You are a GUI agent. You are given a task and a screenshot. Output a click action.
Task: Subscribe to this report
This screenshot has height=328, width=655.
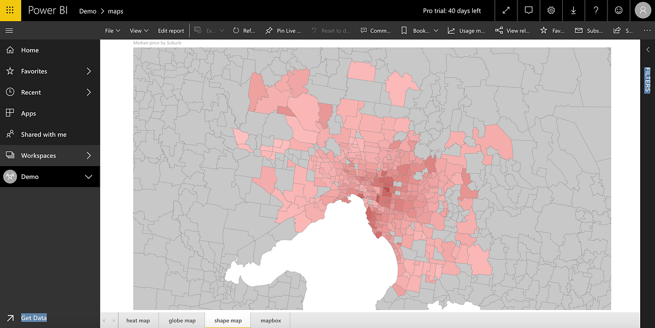click(588, 31)
